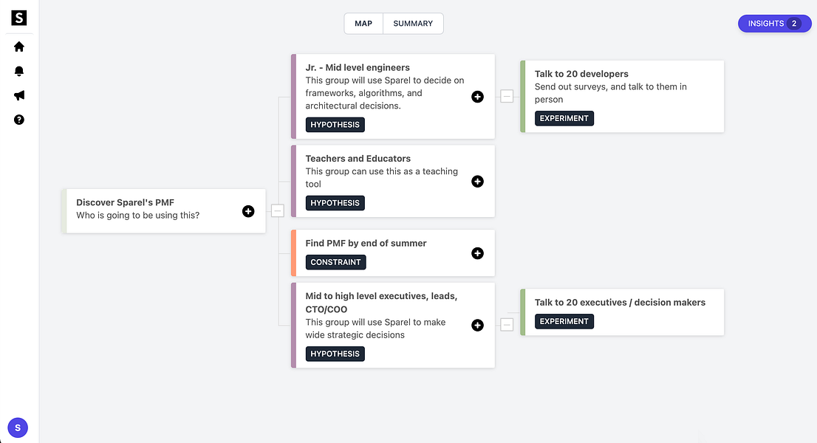This screenshot has width=817, height=443.
Task: Open the Sparel logo home
Action: (x=18, y=18)
